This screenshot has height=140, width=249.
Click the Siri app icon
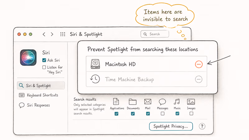pyautogui.click(x=28, y=58)
